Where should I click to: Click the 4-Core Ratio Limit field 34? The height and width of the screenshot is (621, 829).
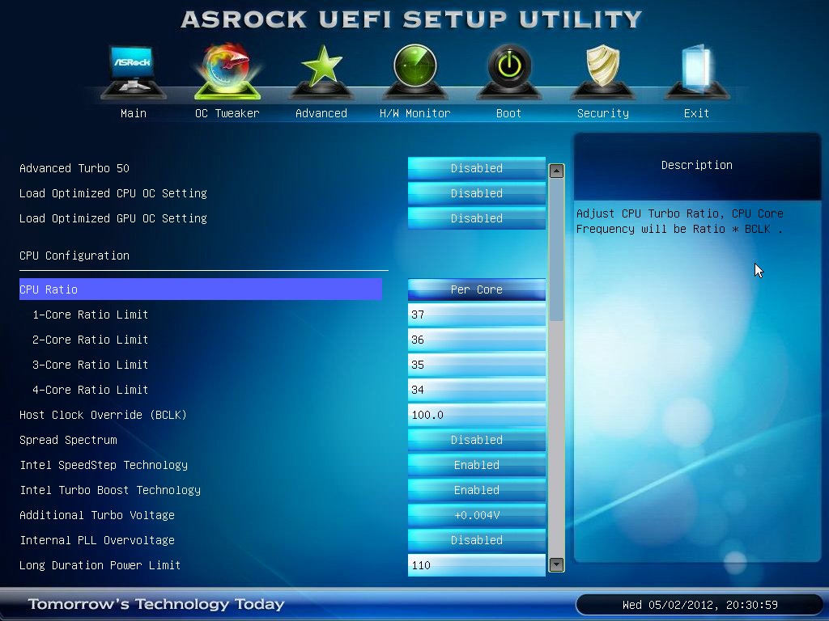tap(476, 390)
